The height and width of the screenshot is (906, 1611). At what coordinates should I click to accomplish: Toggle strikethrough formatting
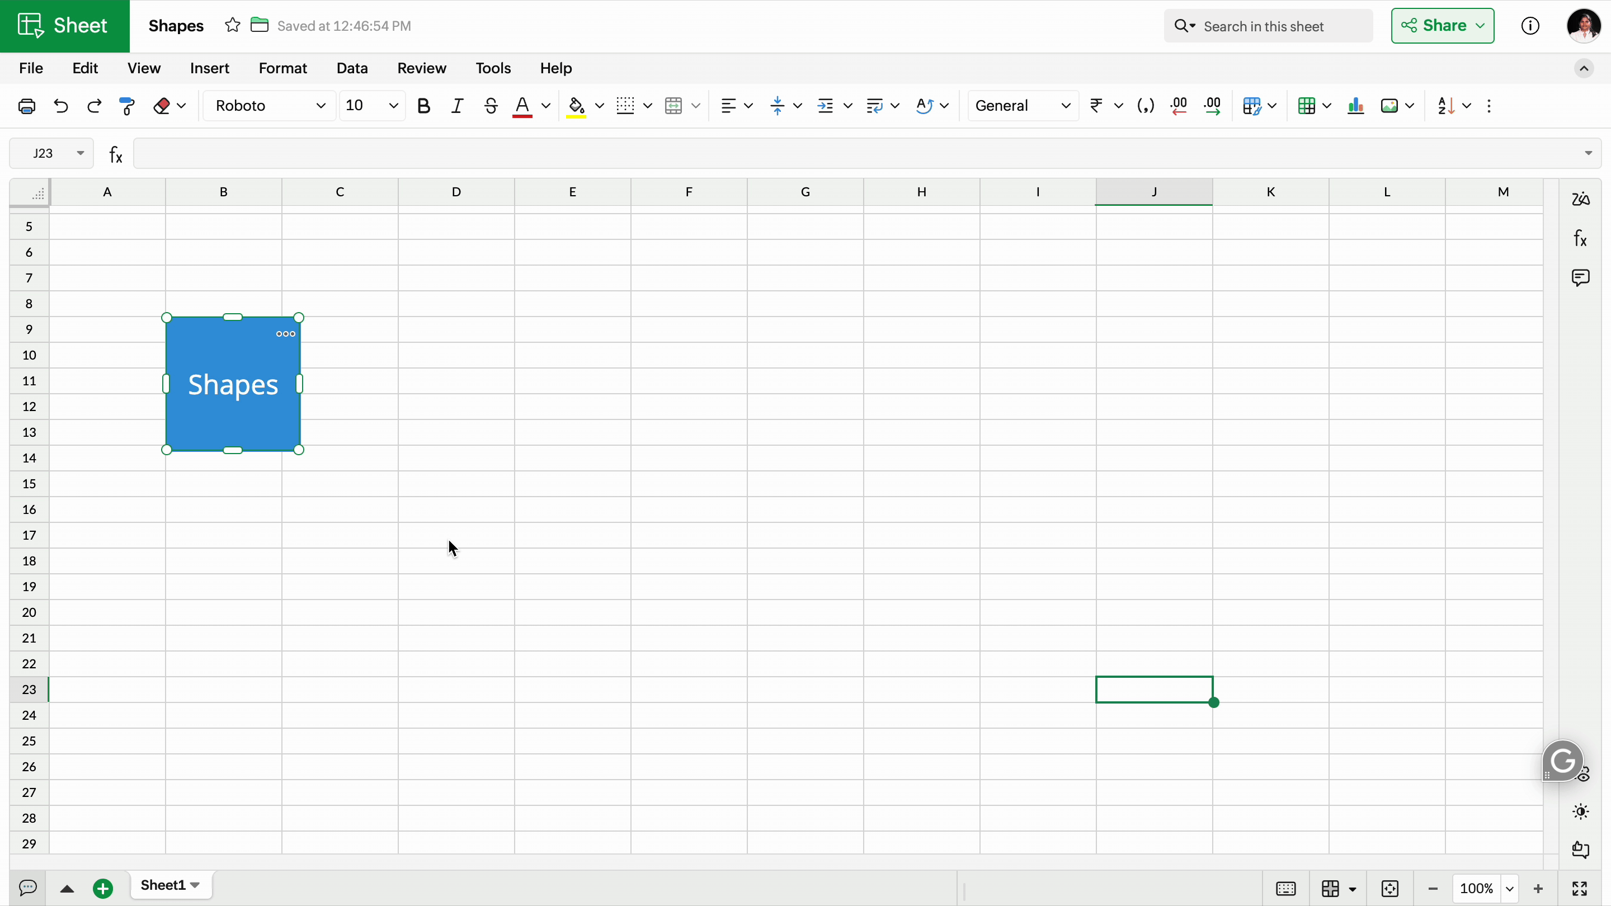click(491, 106)
